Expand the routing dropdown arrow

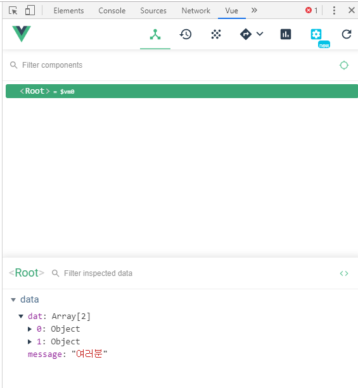(x=260, y=34)
